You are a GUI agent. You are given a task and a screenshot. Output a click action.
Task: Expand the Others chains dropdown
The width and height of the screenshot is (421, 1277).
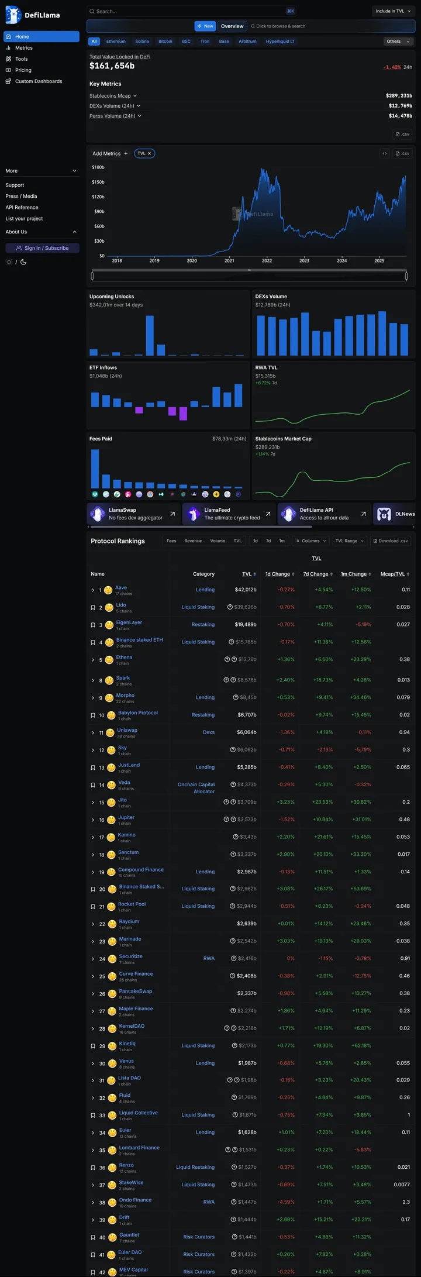[x=399, y=42]
